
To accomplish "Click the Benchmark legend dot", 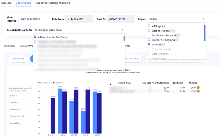I will (53, 83).
